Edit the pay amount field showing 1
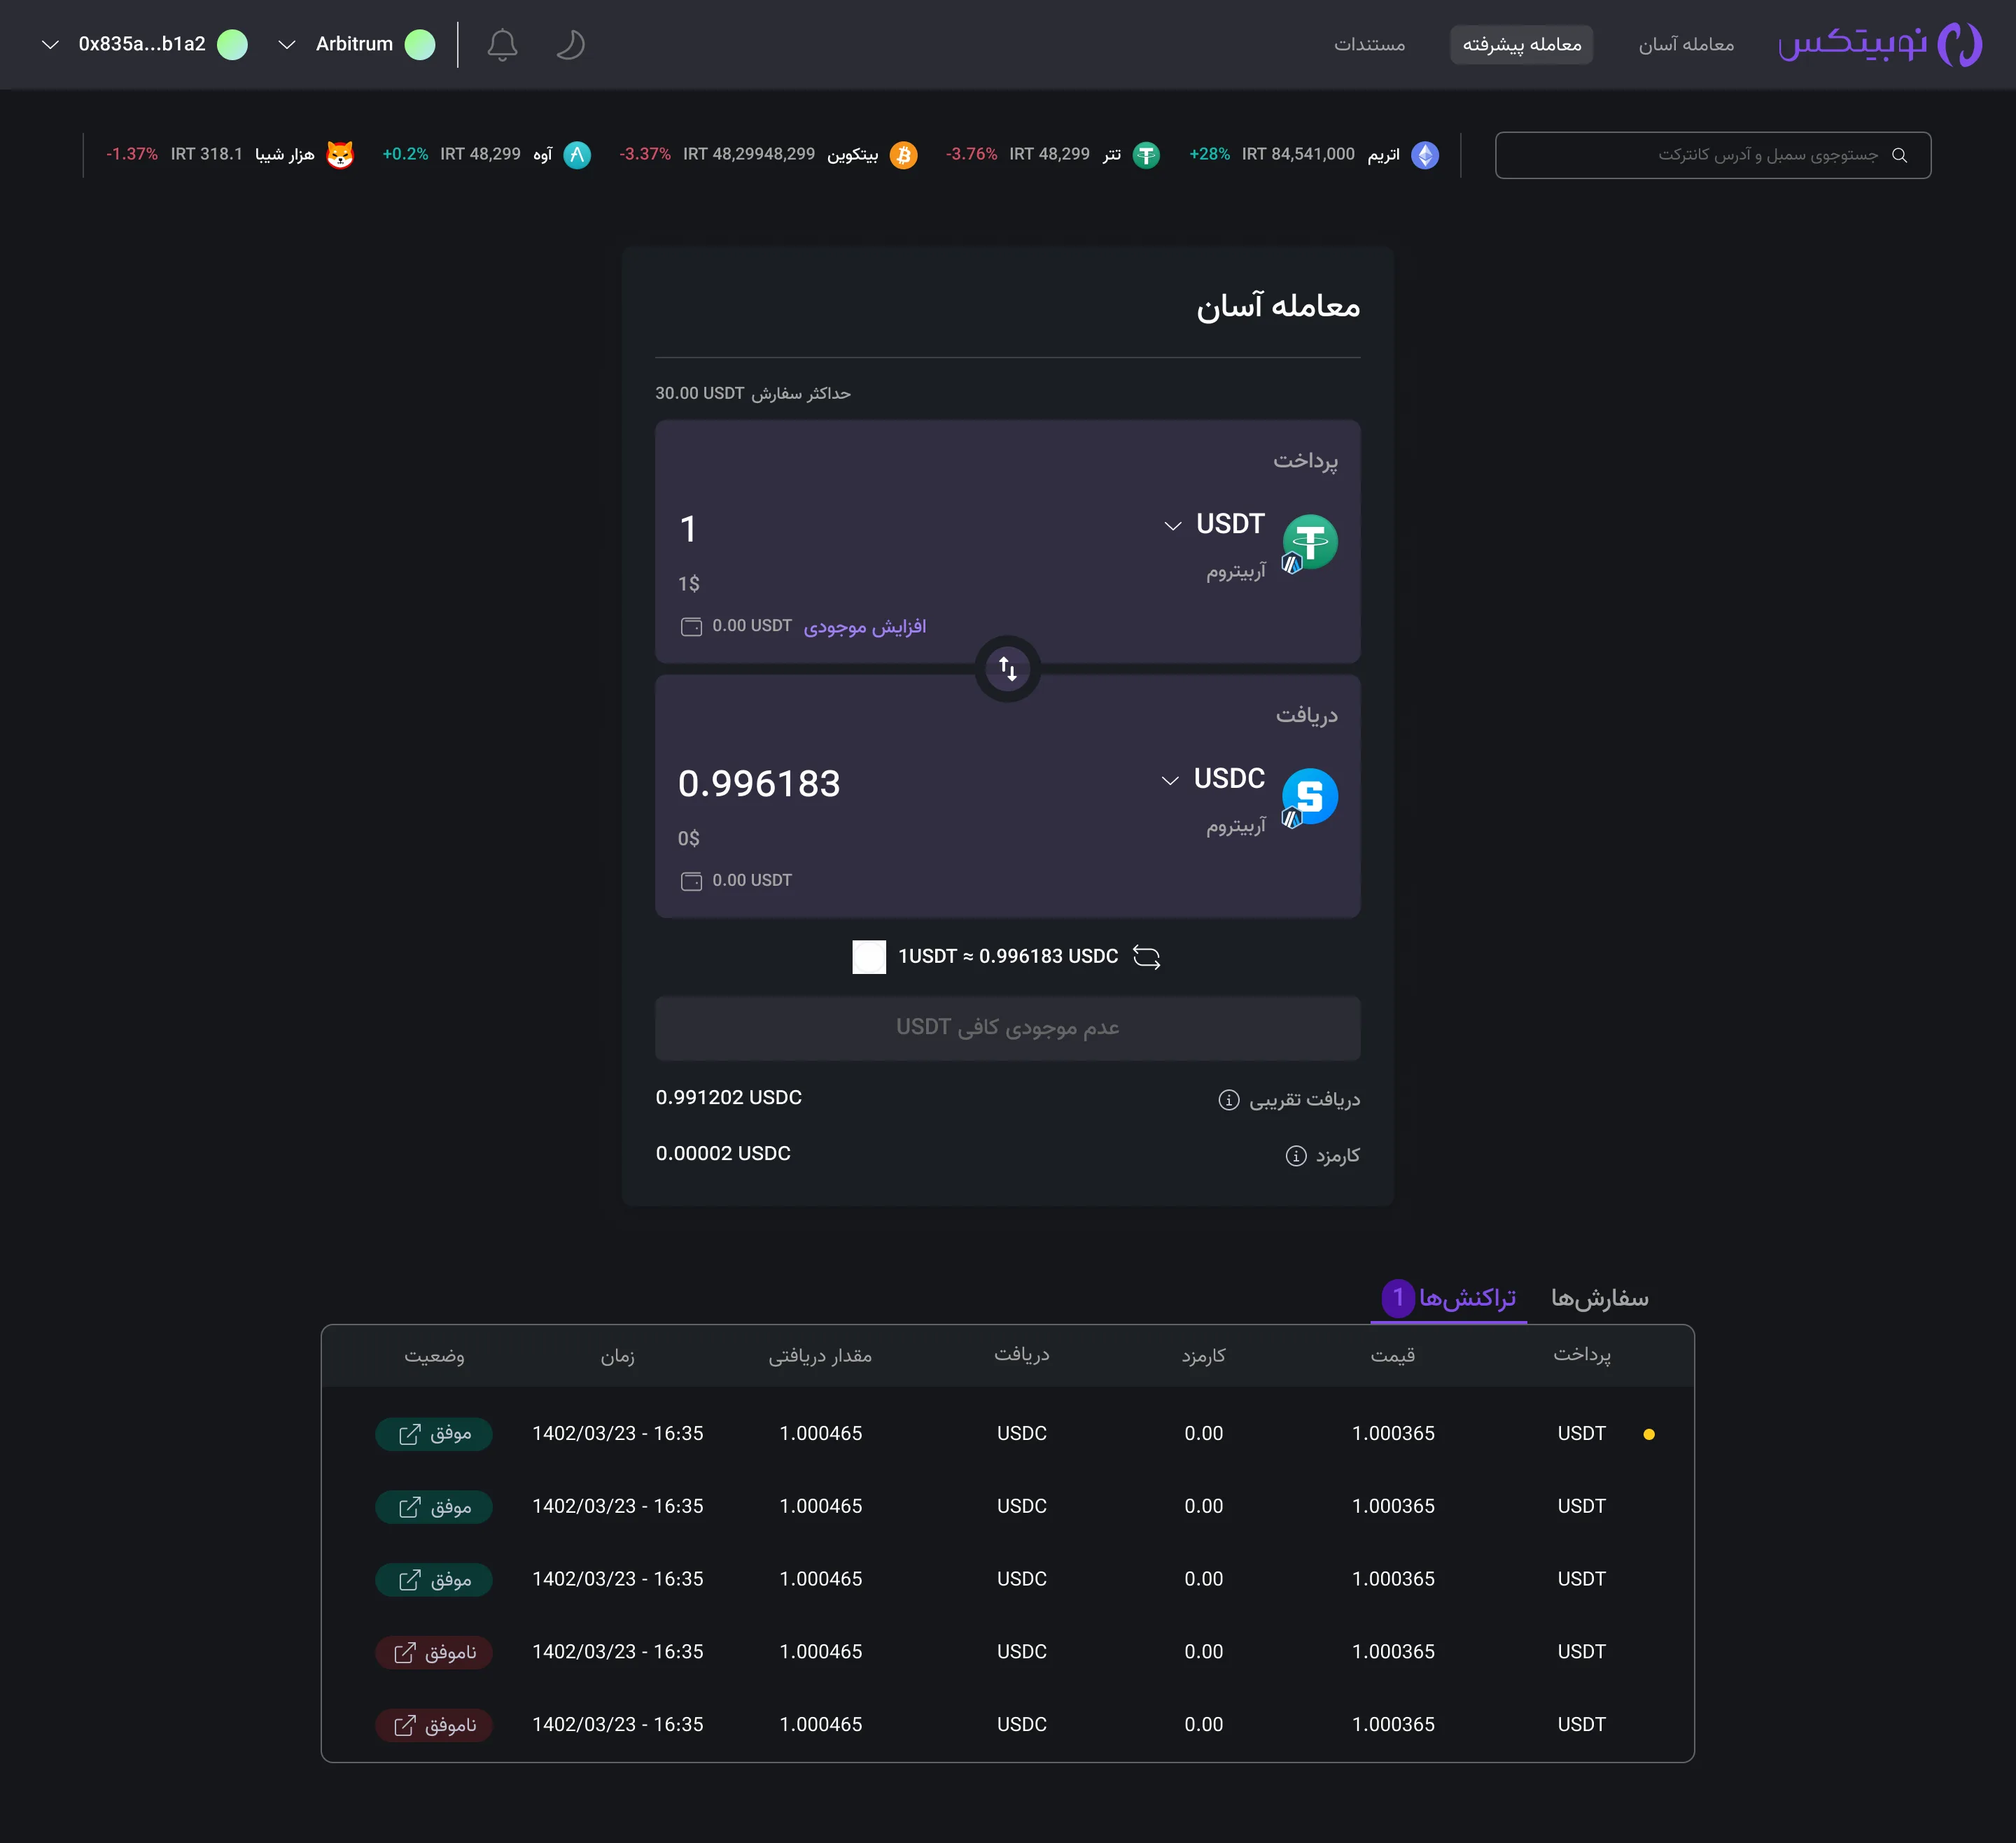This screenshot has width=2016, height=1843. coord(688,529)
